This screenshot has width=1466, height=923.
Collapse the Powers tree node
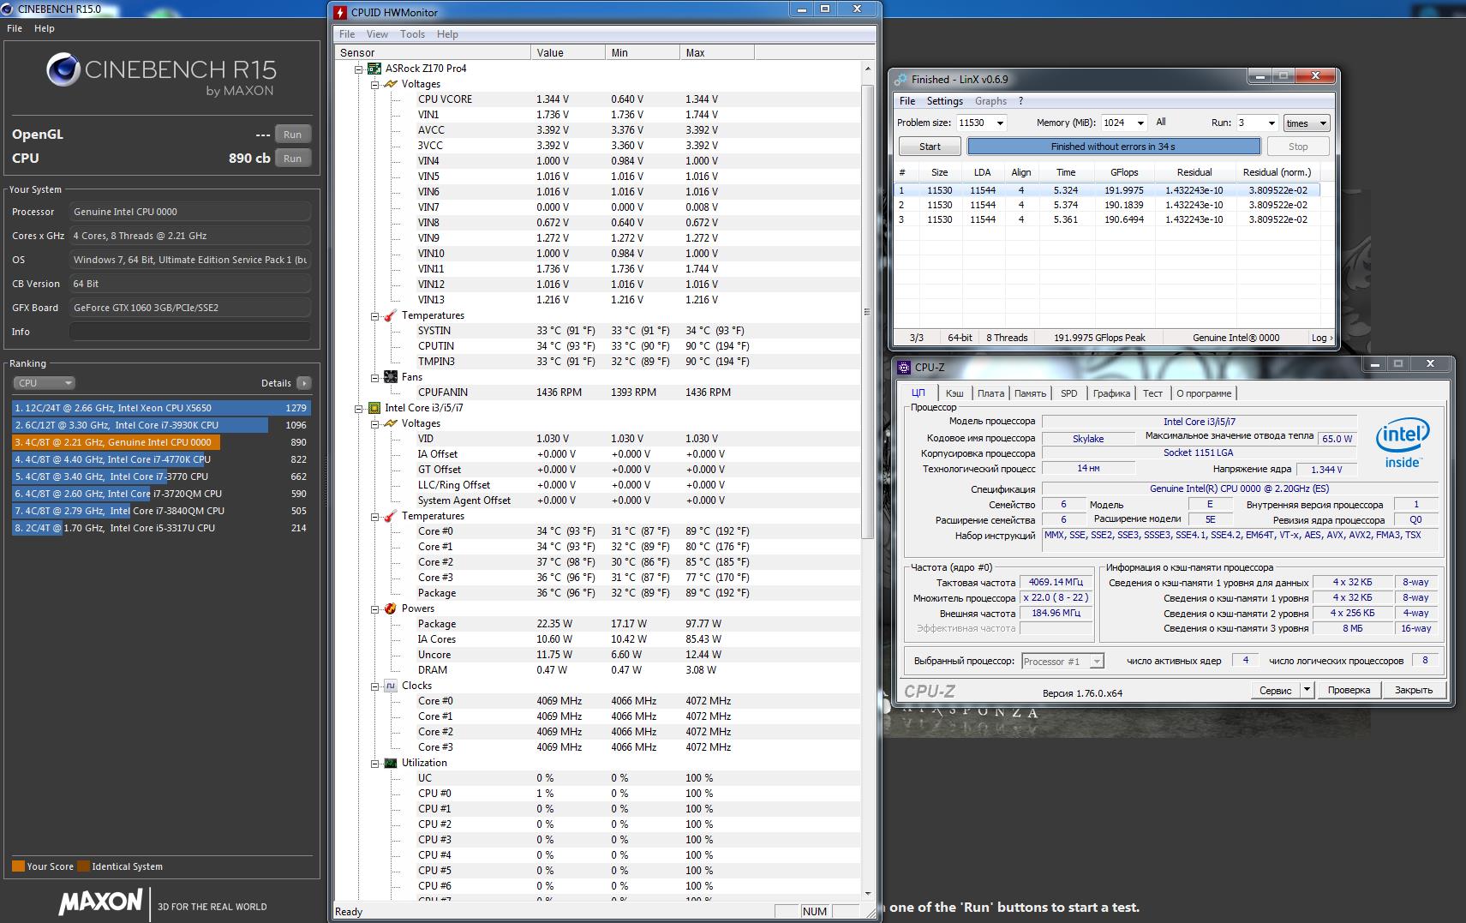coord(374,608)
